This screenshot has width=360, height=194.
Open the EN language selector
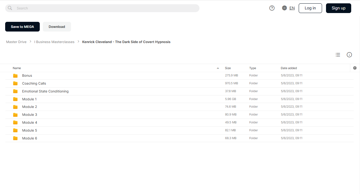292,8
